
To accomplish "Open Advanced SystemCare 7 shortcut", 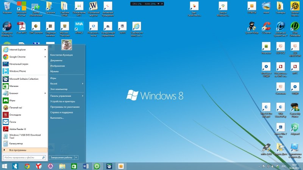I will 281,26.
